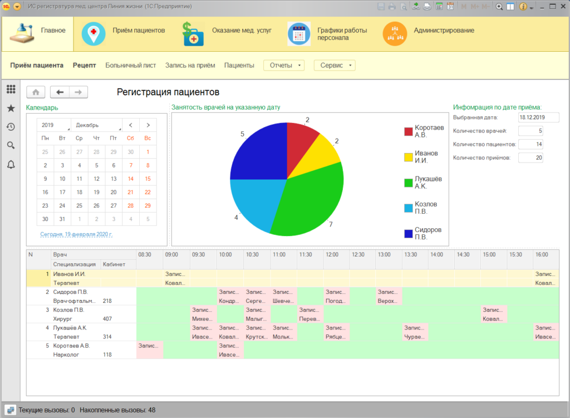Screen dimensions: 570x418
Task: Open Больничный лист
Action: (130, 66)
